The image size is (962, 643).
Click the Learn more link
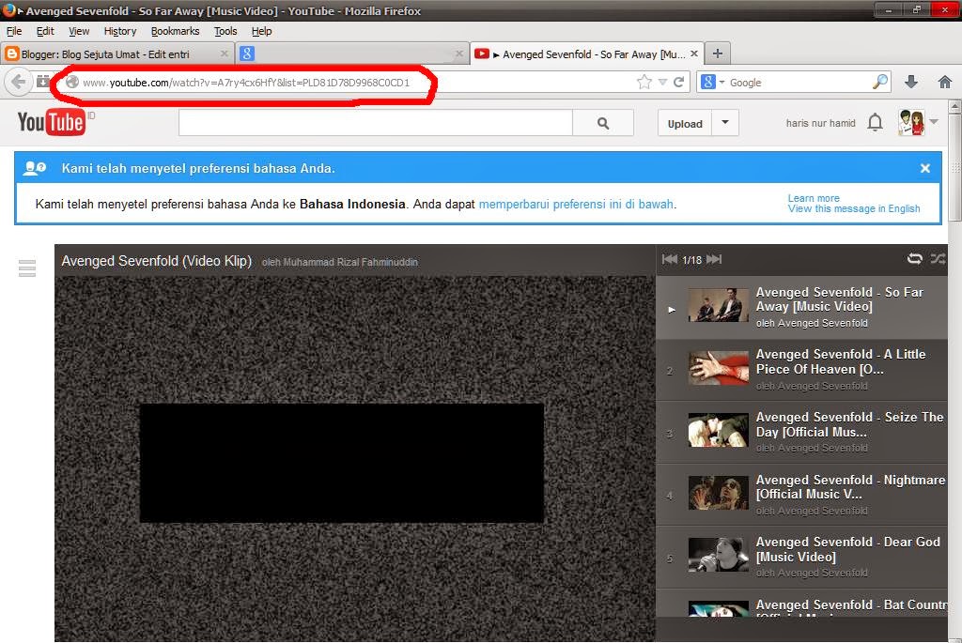pos(814,198)
